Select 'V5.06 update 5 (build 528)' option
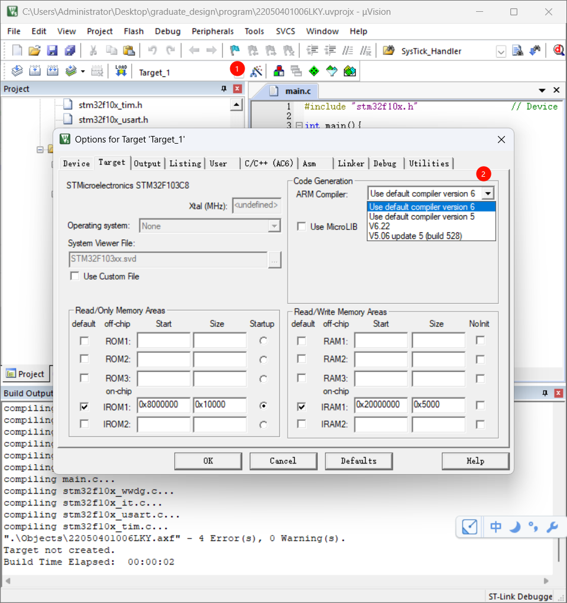Image resolution: width=567 pixels, height=603 pixels. (431, 236)
